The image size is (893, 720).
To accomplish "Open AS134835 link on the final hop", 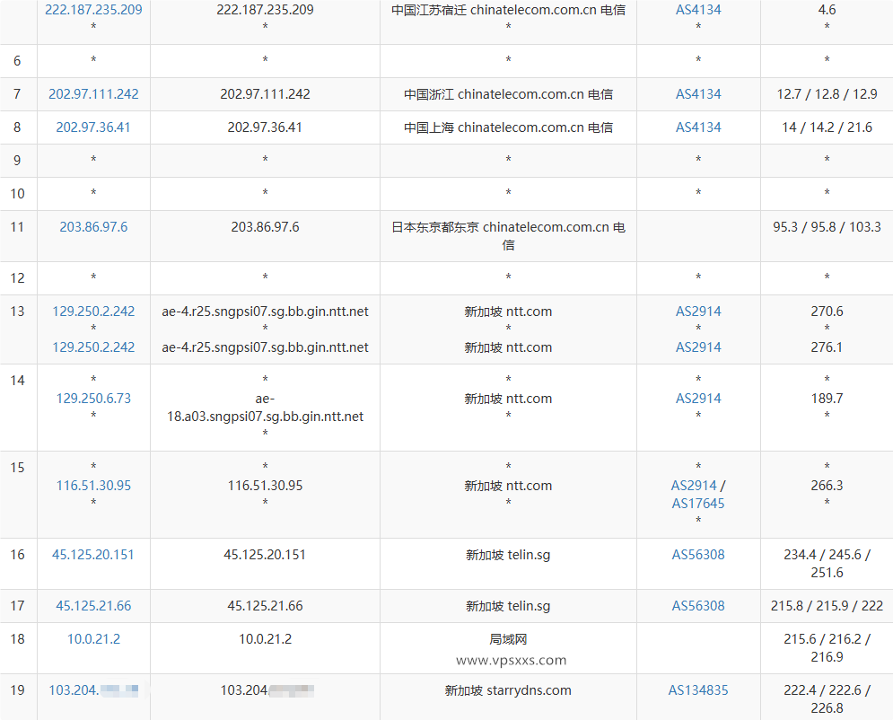I will (x=698, y=690).
